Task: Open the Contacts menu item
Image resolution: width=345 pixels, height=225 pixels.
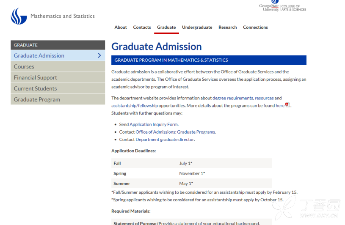Action: tap(142, 27)
